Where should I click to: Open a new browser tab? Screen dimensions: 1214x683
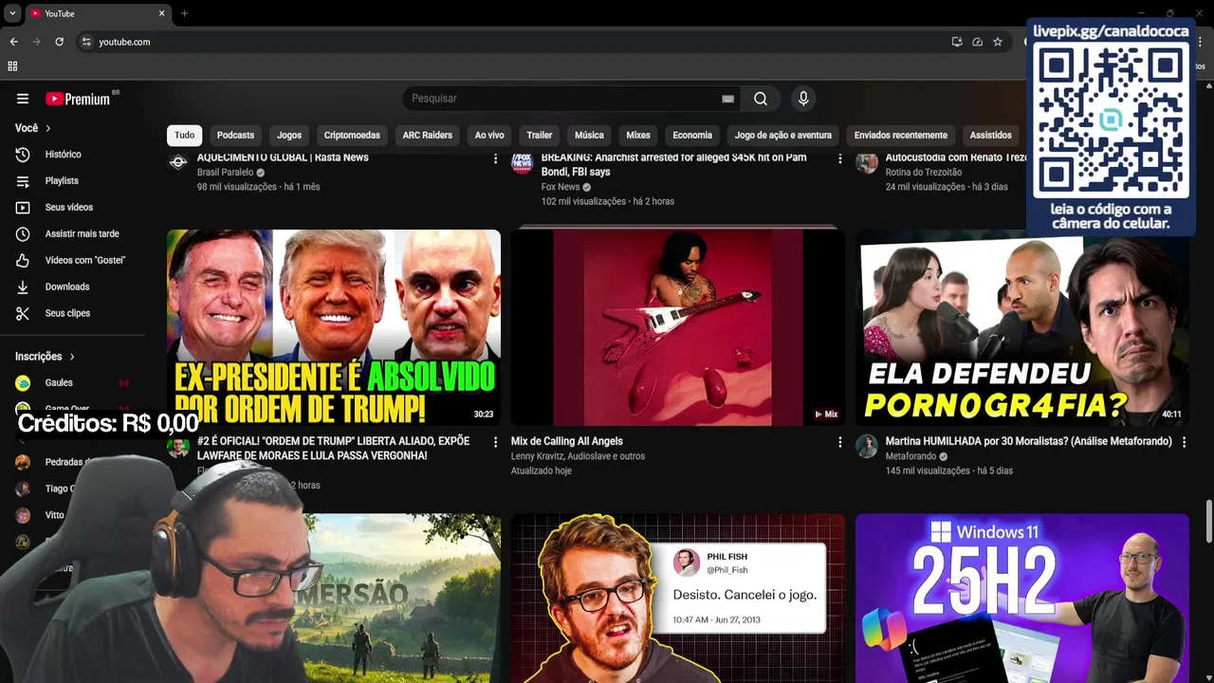coord(184,13)
